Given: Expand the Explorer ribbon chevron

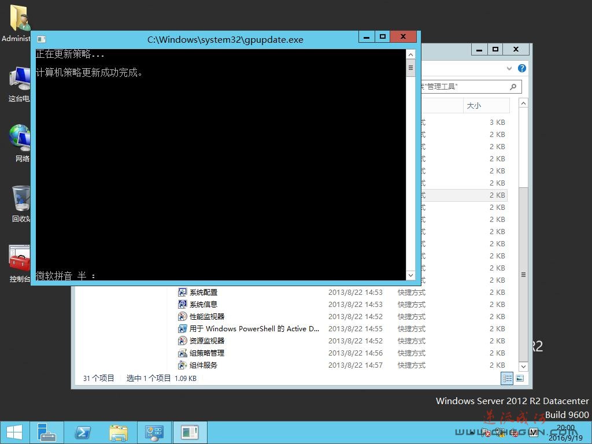Looking at the screenshot, I should 509,68.
